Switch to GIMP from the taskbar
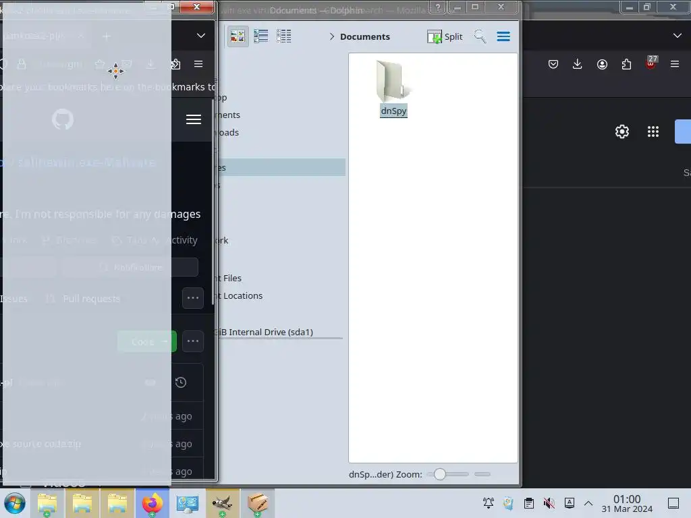 click(223, 503)
